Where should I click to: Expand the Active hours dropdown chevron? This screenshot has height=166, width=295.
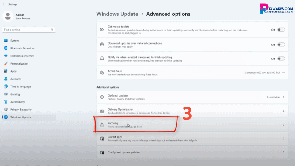pyautogui.click(x=284, y=73)
